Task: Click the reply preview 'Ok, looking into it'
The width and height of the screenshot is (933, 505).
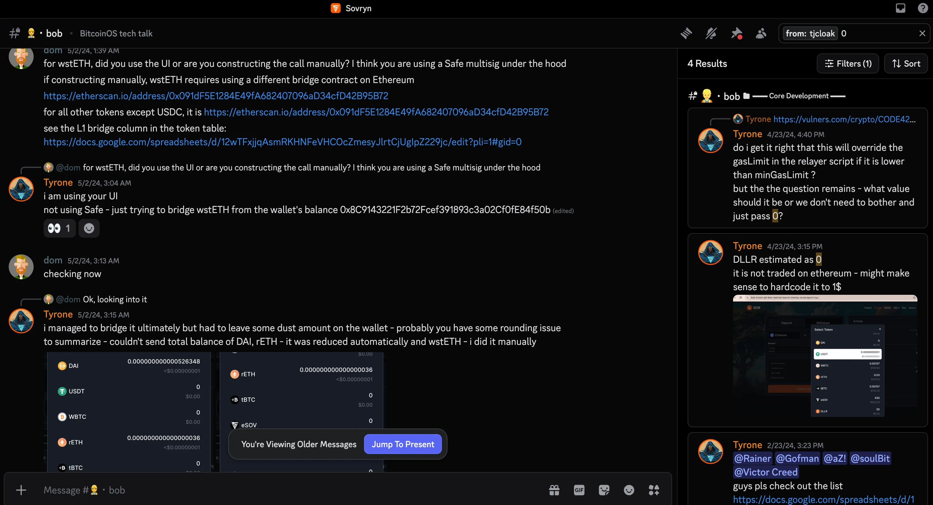Action: (115, 299)
